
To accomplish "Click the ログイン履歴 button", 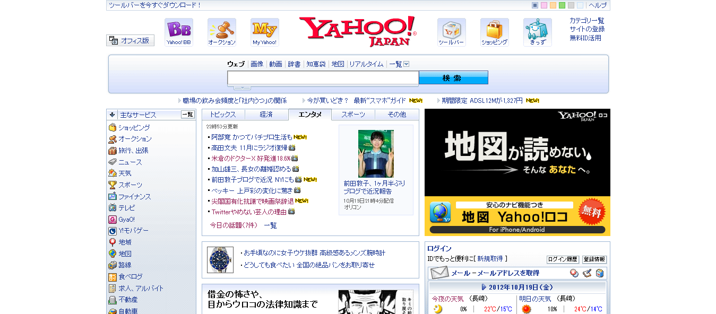I will click(563, 259).
